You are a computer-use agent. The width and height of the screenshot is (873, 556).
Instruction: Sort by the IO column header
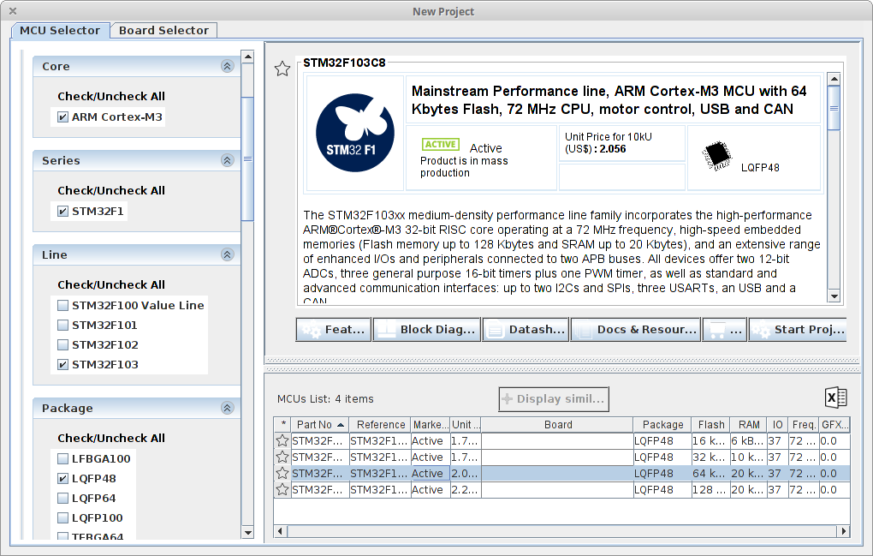coord(778,425)
